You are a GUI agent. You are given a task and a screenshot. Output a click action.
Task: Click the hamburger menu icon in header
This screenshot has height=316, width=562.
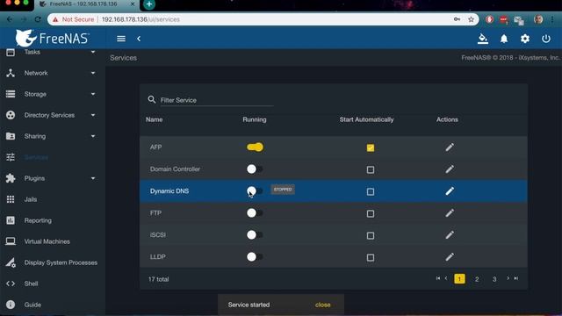(x=121, y=39)
